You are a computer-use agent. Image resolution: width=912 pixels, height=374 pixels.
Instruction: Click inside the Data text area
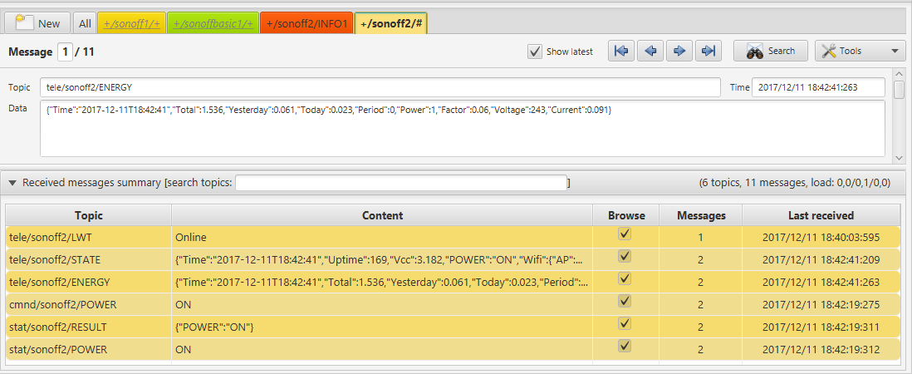[x=463, y=129]
